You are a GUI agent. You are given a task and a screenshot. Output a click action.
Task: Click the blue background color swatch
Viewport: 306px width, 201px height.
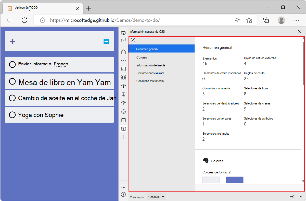[235, 180]
